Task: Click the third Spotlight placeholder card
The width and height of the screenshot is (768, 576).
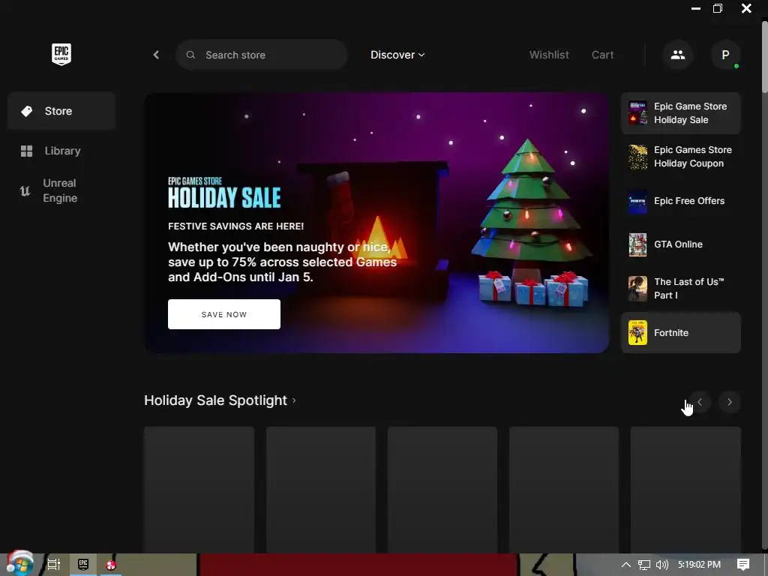Action: [442, 490]
